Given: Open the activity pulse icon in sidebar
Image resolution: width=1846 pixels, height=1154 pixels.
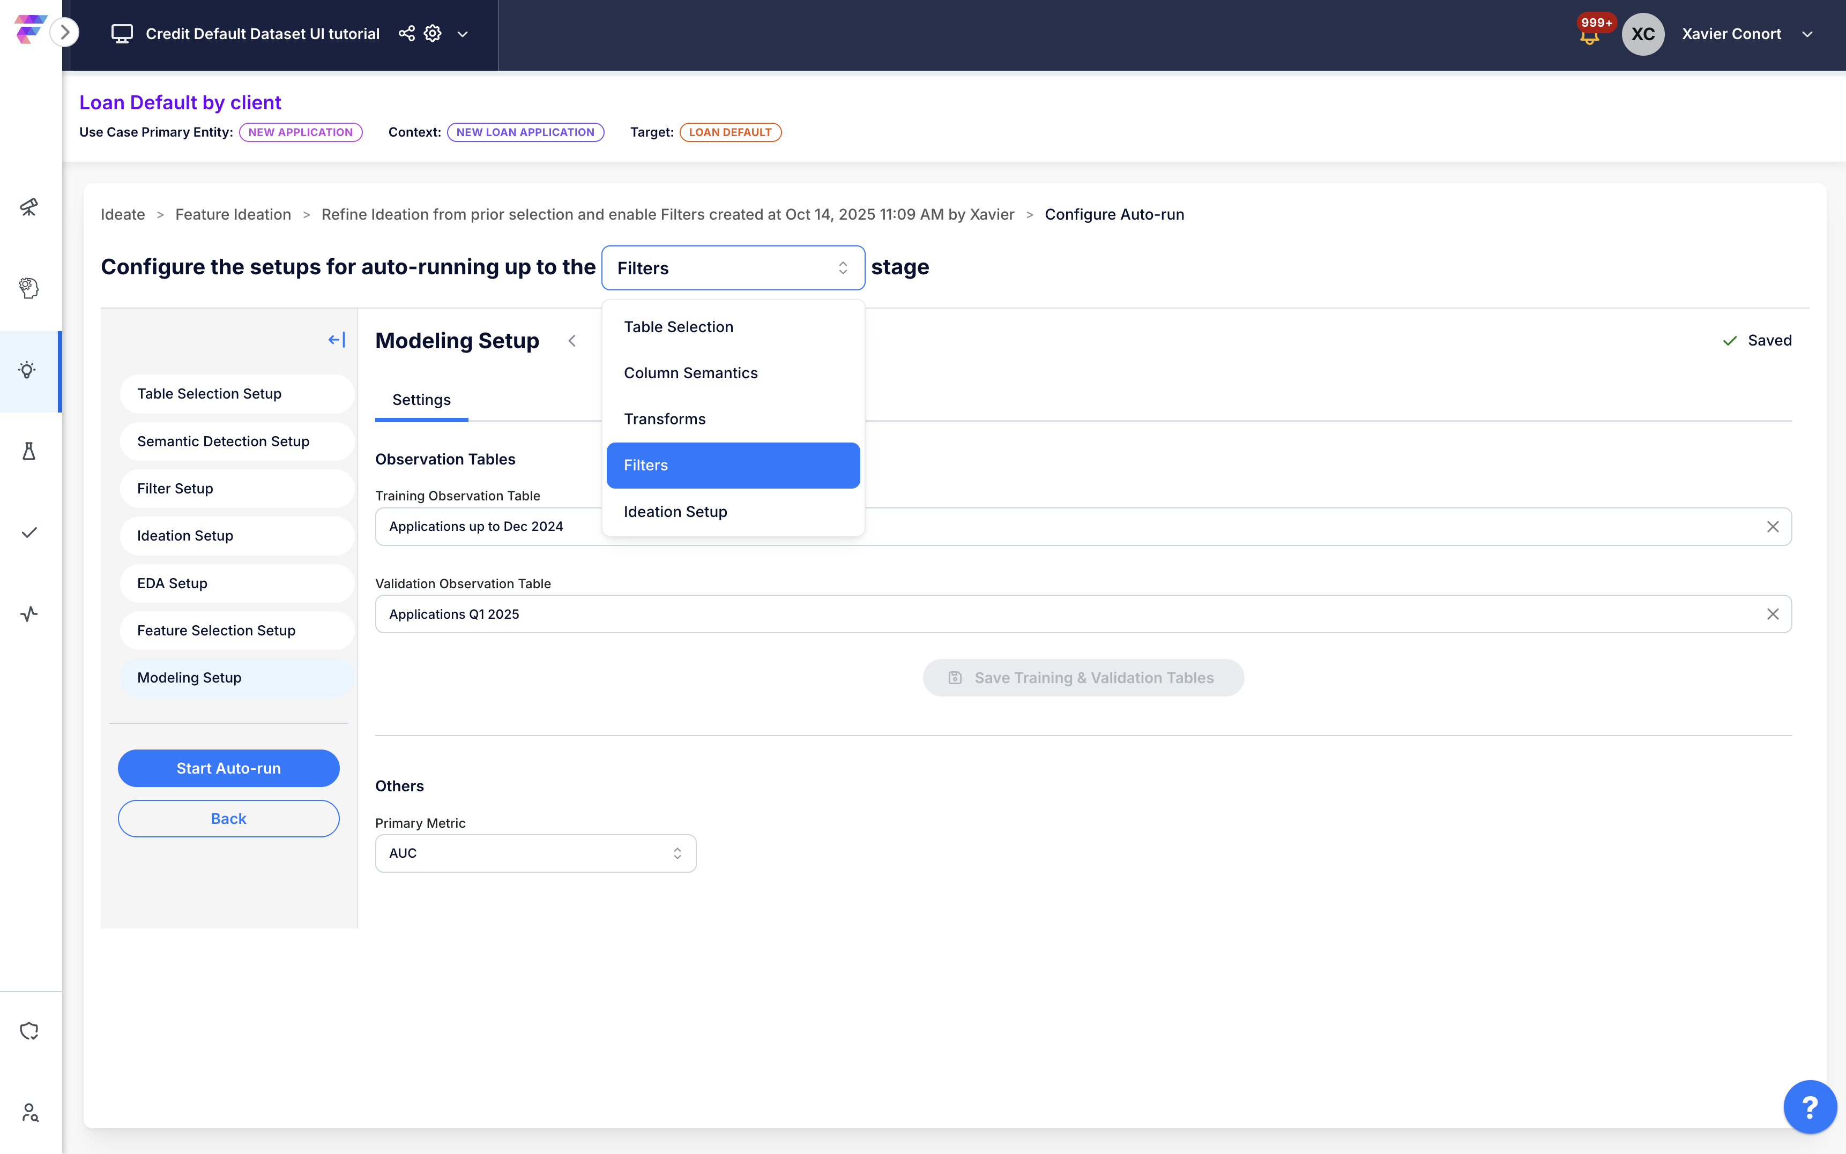Looking at the screenshot, I should [29, 613].
